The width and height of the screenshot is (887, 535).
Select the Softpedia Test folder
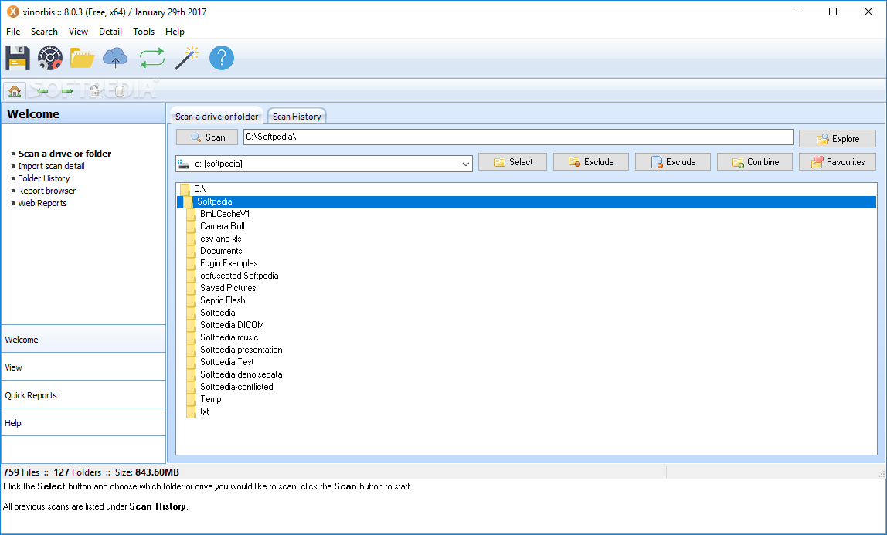[x=227, y=362]
